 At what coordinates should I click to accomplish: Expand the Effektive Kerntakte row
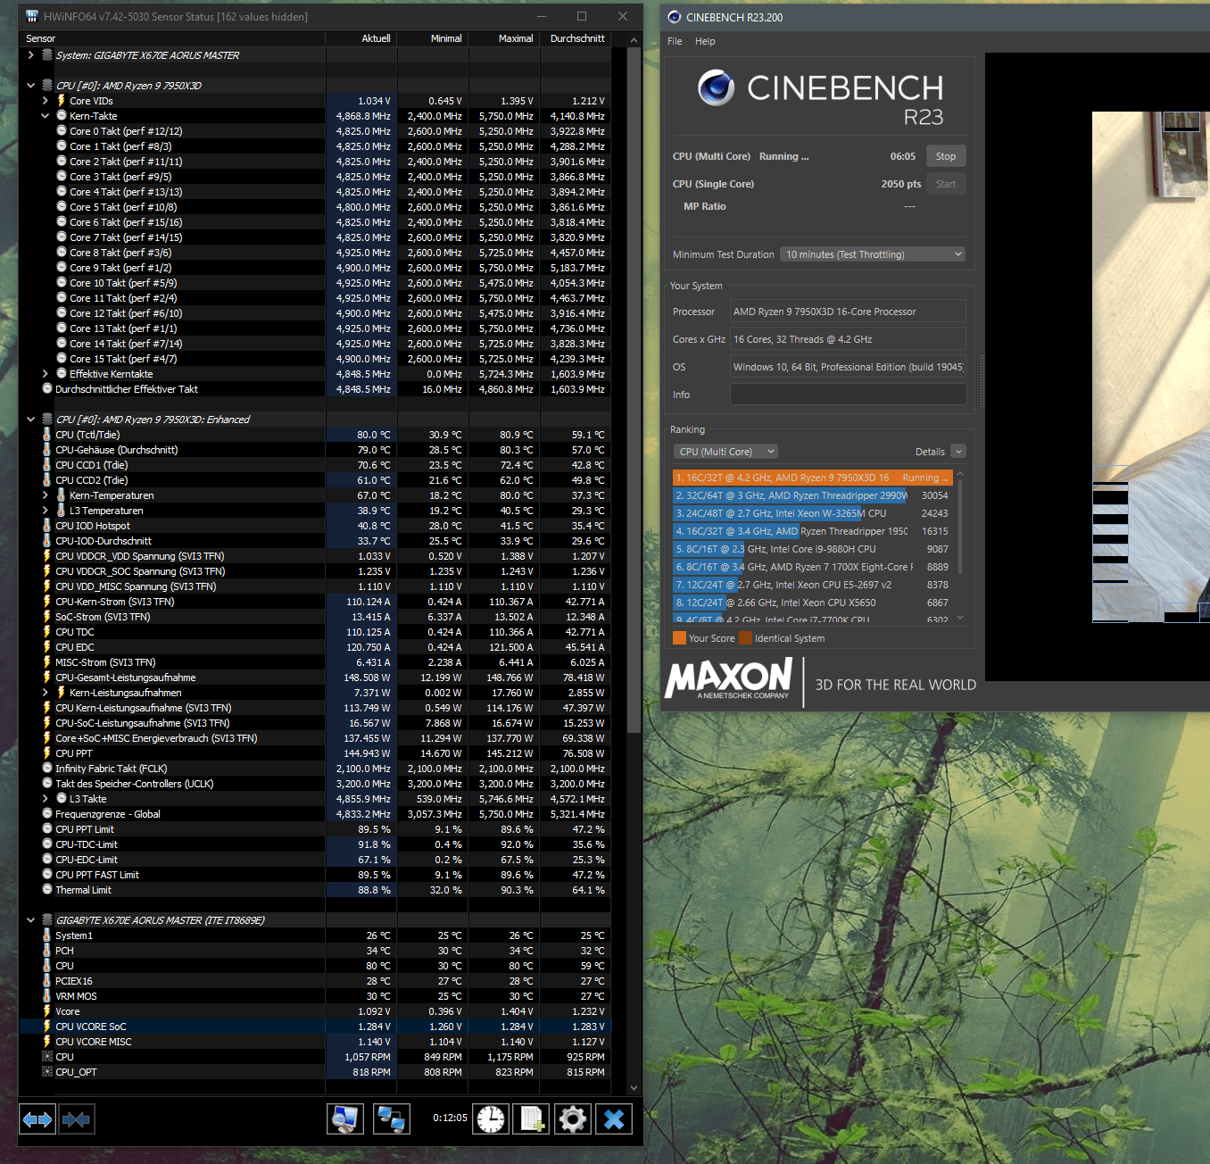46,374
